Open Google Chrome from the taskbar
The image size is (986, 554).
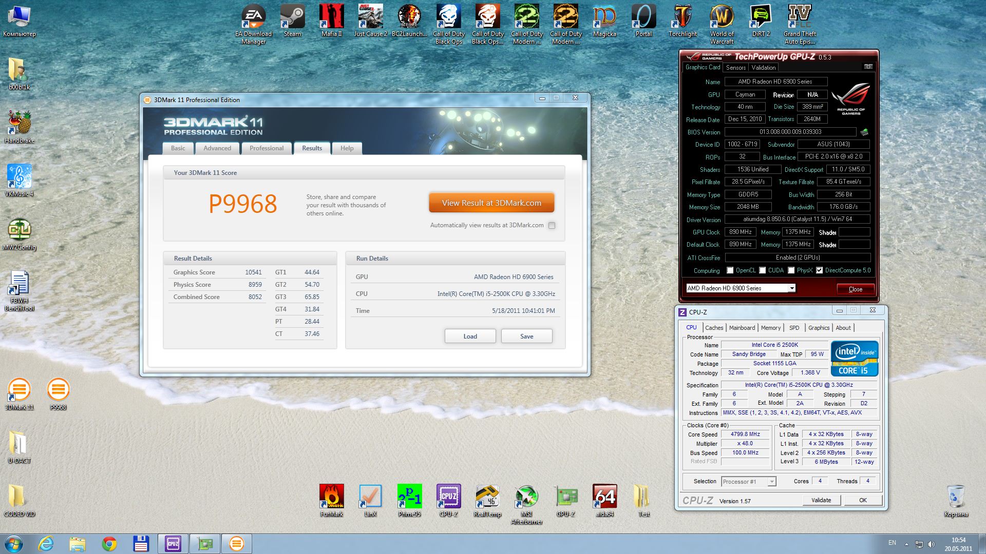point(109,544)
